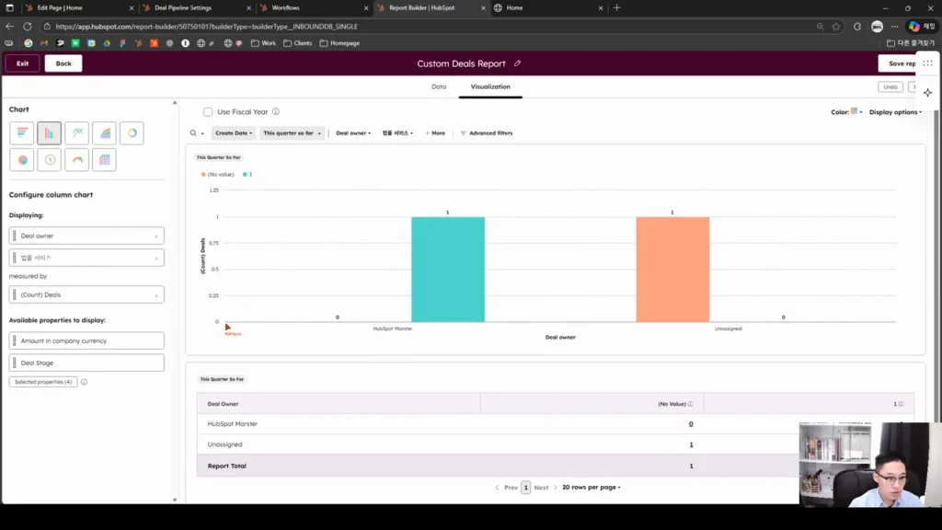Image resolution: width=942 pixels, height=530 pixels.
Task: Open the Color palette dropdown
Action: coord(846,111)
